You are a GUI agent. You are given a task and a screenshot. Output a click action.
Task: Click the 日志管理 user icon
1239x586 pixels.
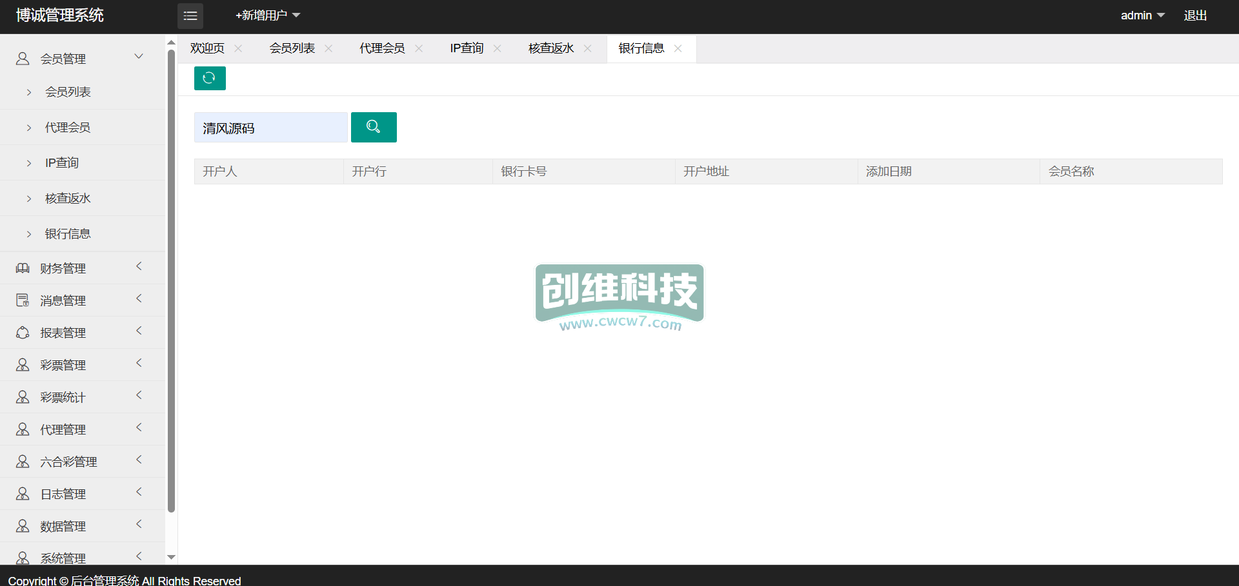23,494
